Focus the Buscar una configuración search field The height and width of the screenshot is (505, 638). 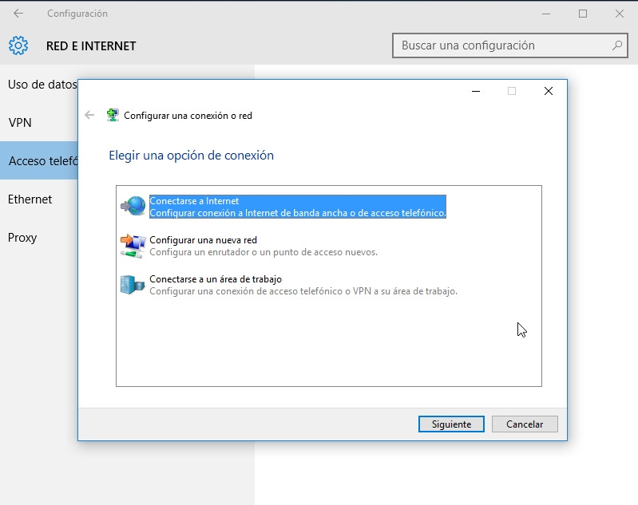click(503, 45)
